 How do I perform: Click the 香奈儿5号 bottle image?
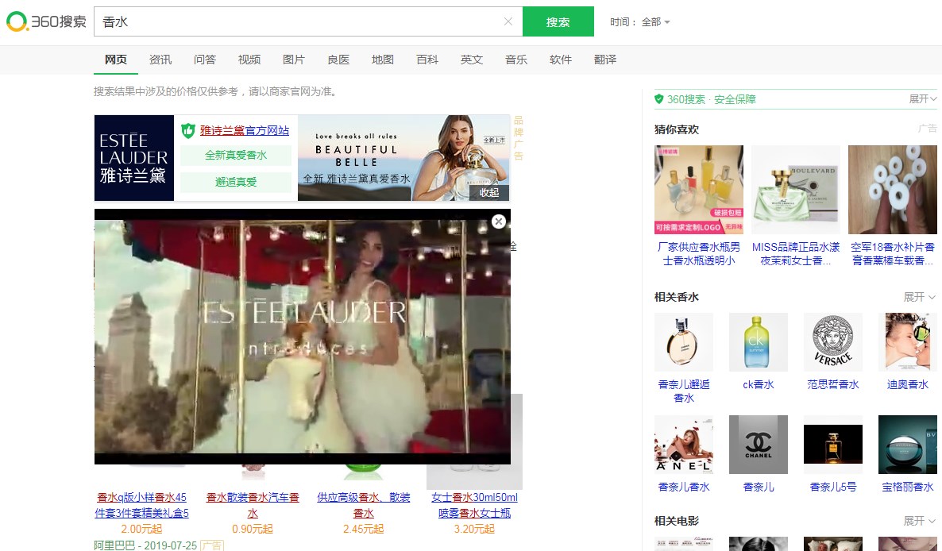pos(832,445)
